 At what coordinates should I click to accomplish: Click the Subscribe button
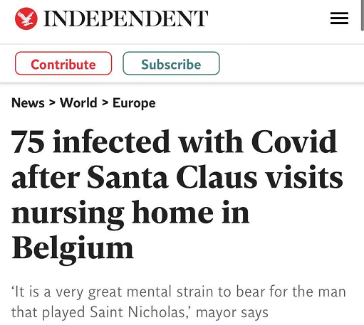click(x=171, y=63)
